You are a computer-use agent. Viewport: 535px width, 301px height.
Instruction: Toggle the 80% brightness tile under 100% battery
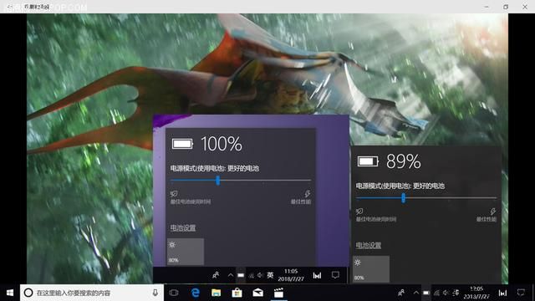point(186,252)
